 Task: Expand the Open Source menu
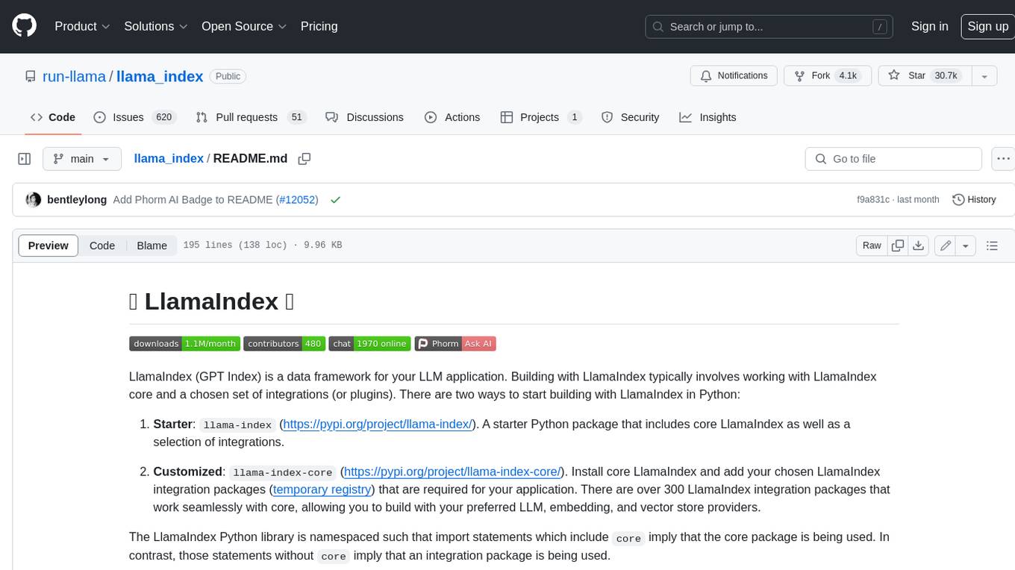(244, 26)
